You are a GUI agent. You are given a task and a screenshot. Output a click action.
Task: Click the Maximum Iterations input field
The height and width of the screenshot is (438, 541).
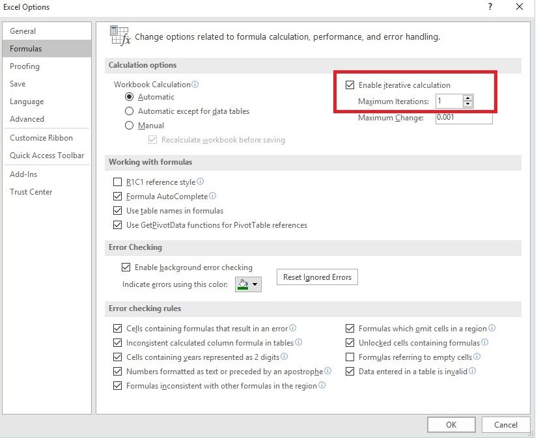(449, 101)
